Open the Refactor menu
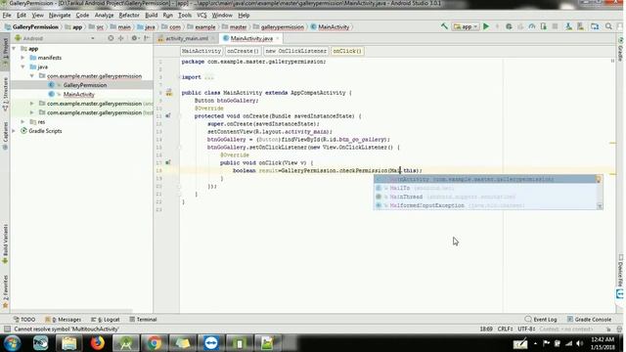Screen dimensions: 626x352 tap(129, 16)
